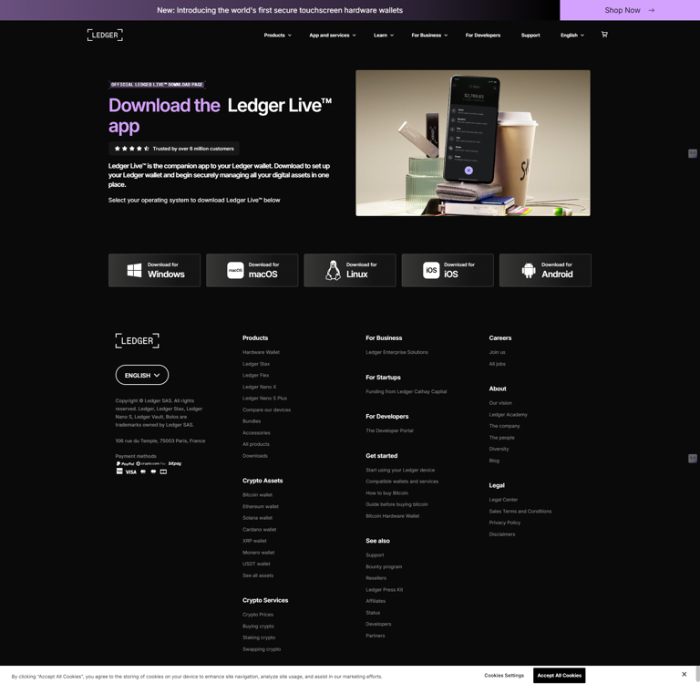The height and width of the screenshot is (684, 700).
Task: Open Support in navigation
Action: pos(530,36)
